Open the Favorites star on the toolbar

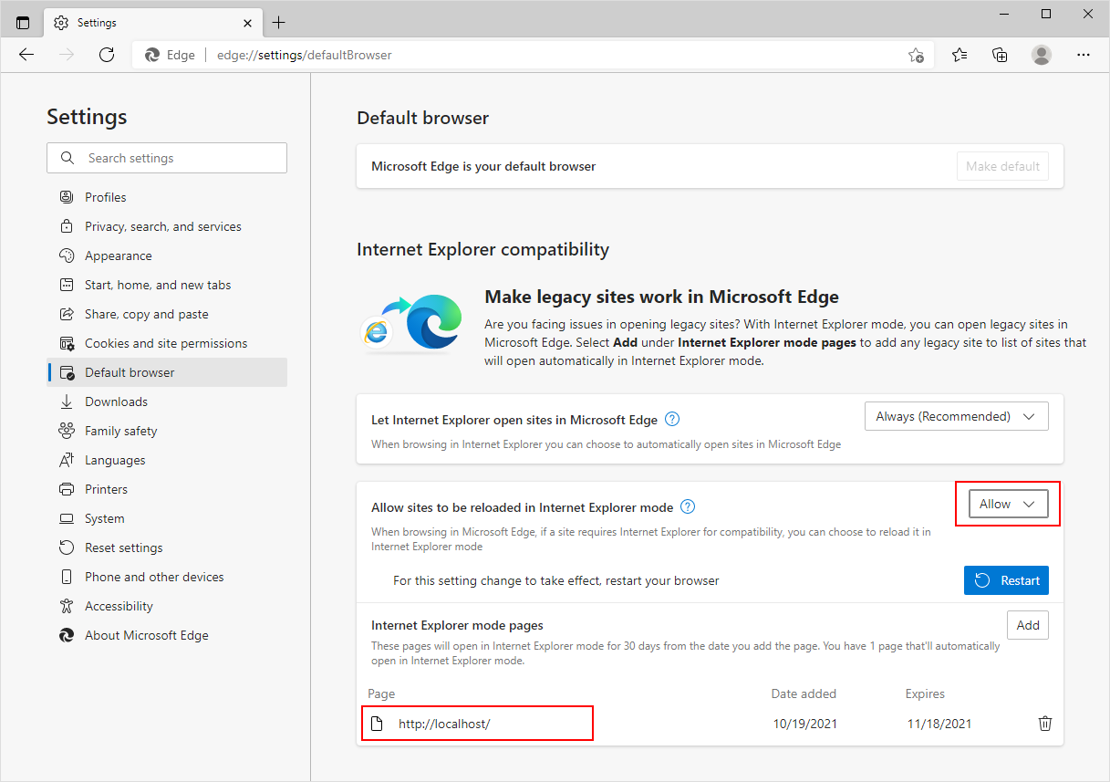point(959,55)
